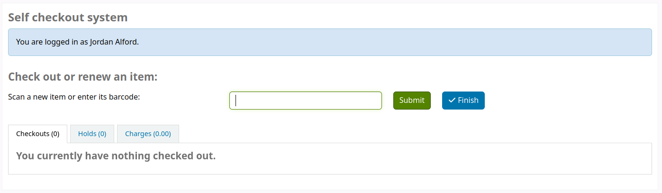The width and height of the screenshot is (662, 193).
Task: Click empty right side of blue banner
Action: click(426, 42)
